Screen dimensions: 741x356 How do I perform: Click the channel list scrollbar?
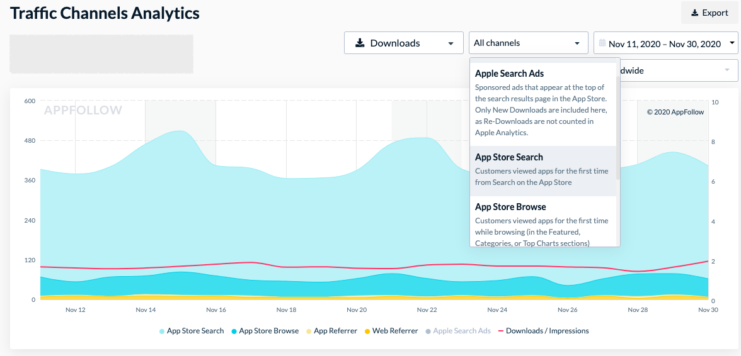point(618,127)
